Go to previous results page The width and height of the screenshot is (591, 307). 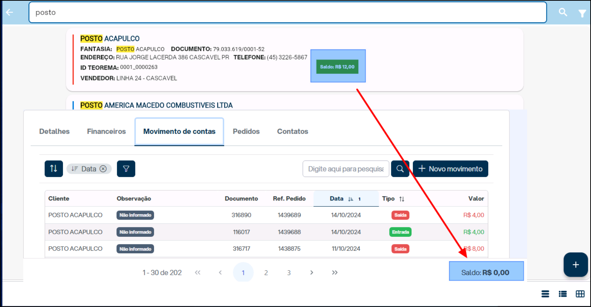click(220, 273)
